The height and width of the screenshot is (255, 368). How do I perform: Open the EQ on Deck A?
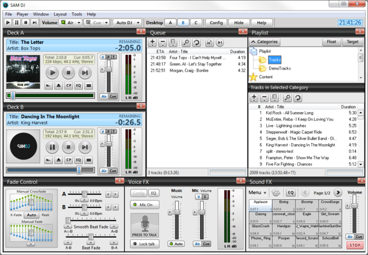pos(78,86)
